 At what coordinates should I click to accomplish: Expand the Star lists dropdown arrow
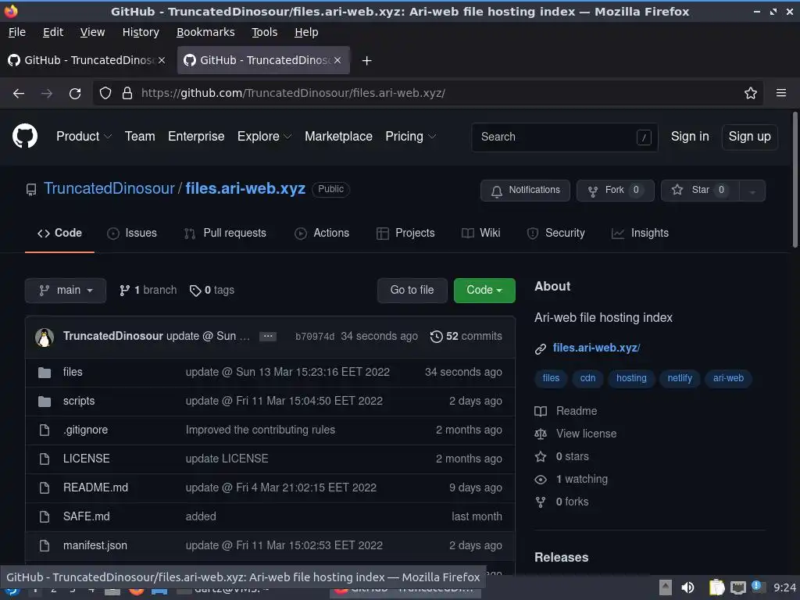[x=752, y=191]
